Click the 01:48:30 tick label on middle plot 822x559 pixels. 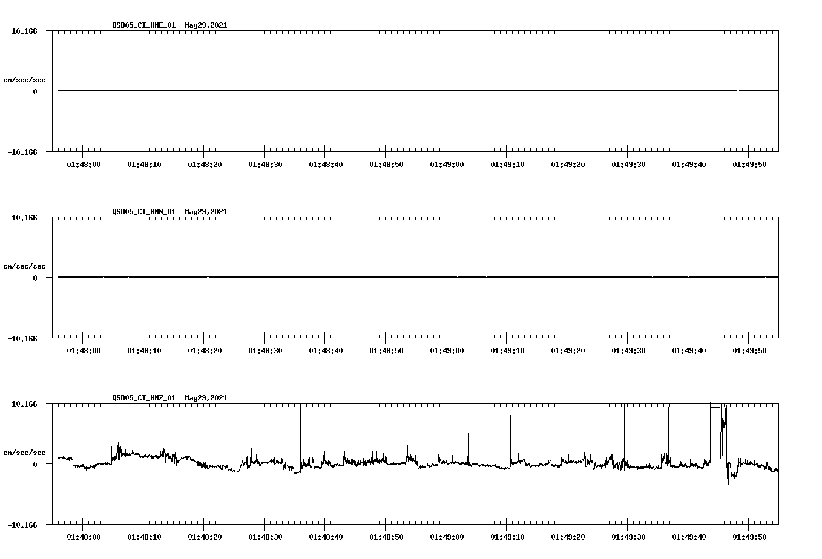266,350
